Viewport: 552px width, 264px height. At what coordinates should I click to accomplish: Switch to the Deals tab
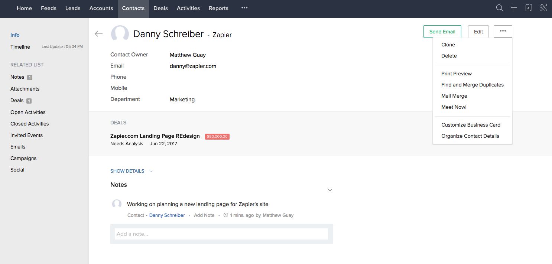coord(160,8)
